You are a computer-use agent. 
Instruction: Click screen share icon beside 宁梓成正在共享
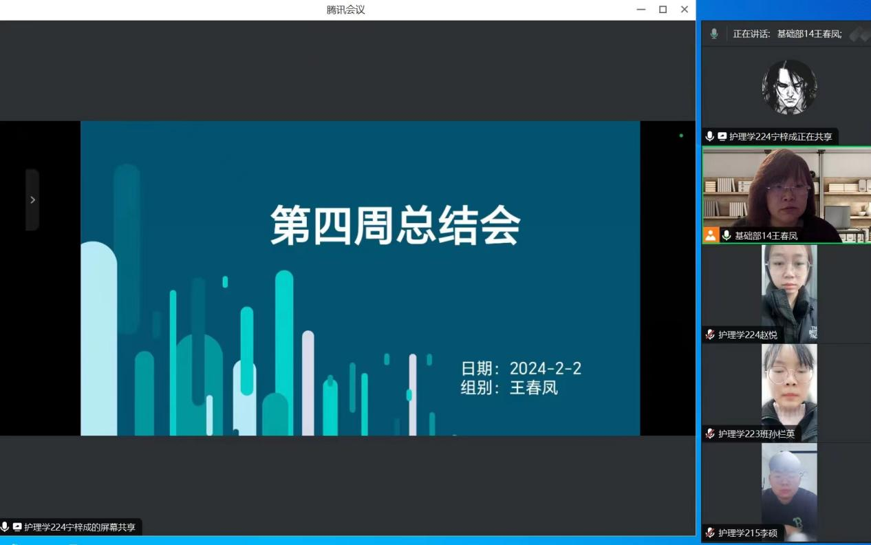coord(722,137)
